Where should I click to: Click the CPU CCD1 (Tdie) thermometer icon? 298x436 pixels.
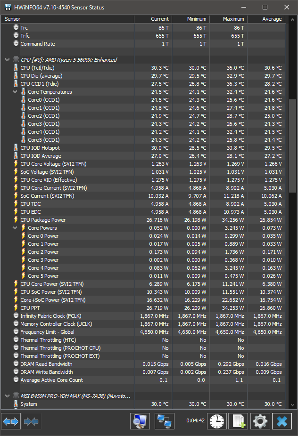(16, 84)
